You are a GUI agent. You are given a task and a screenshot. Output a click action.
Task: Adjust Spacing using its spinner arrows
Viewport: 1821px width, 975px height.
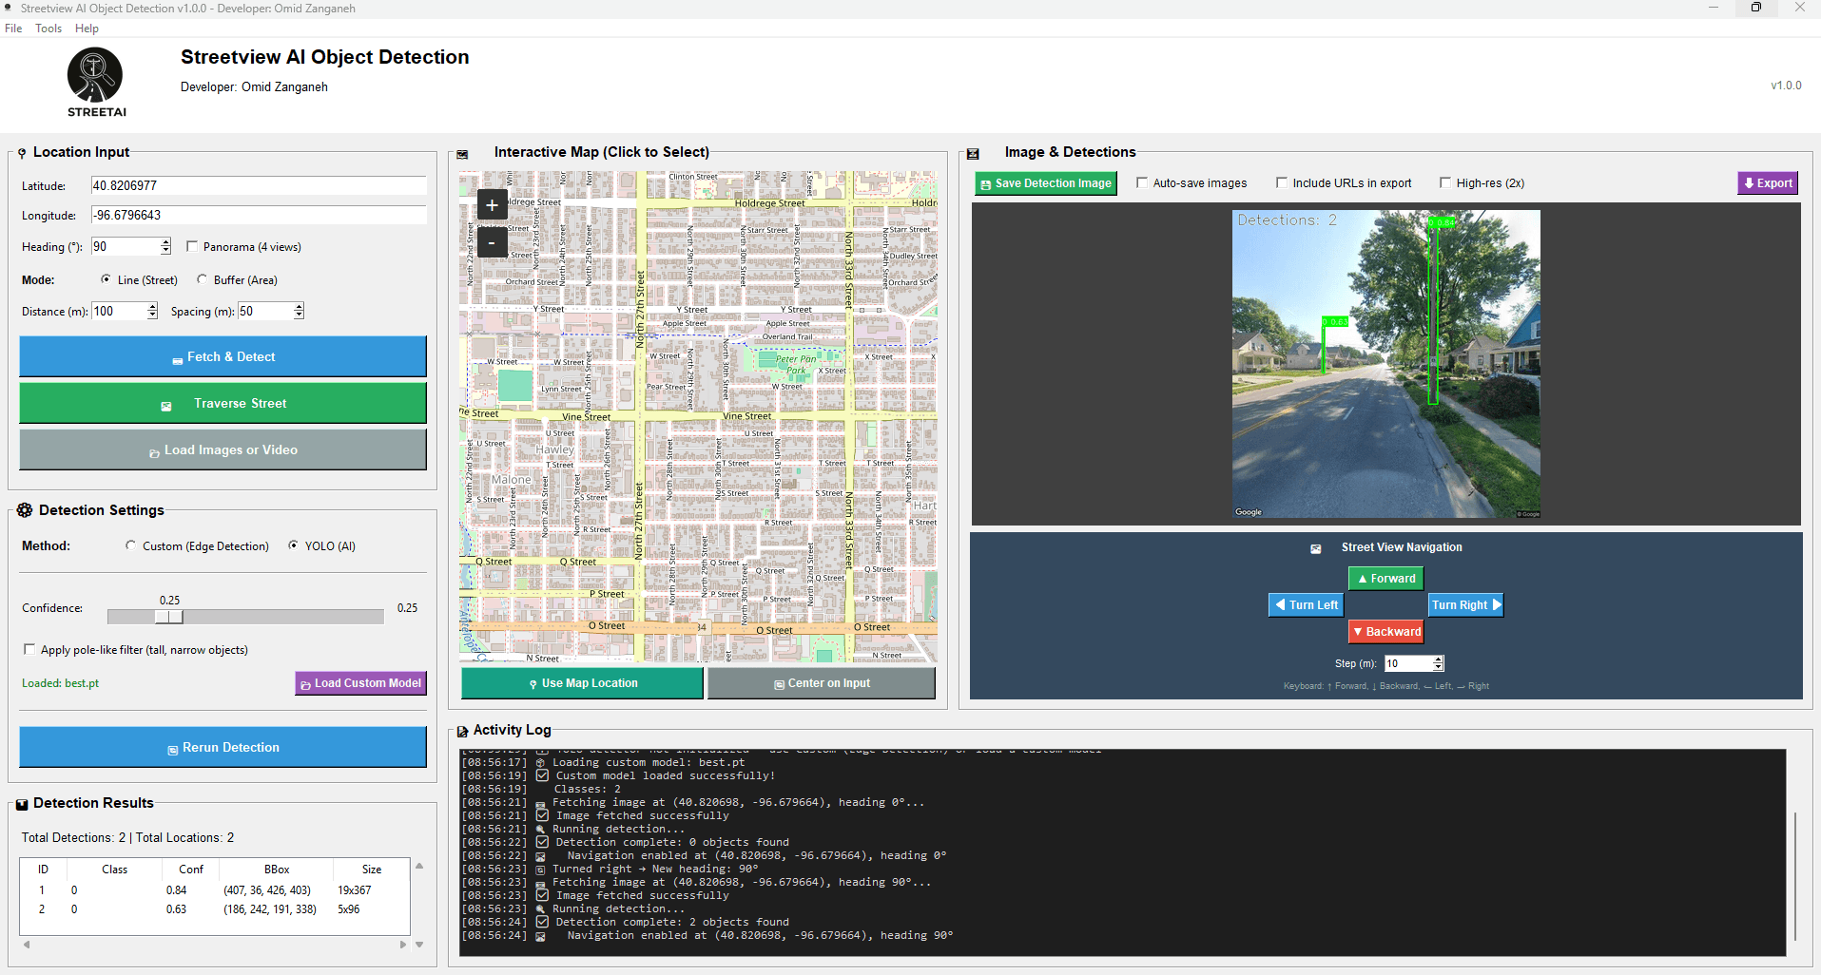(x=298, y=306)
